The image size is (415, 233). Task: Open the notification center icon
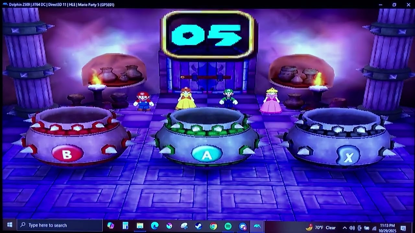click(403, 228)
